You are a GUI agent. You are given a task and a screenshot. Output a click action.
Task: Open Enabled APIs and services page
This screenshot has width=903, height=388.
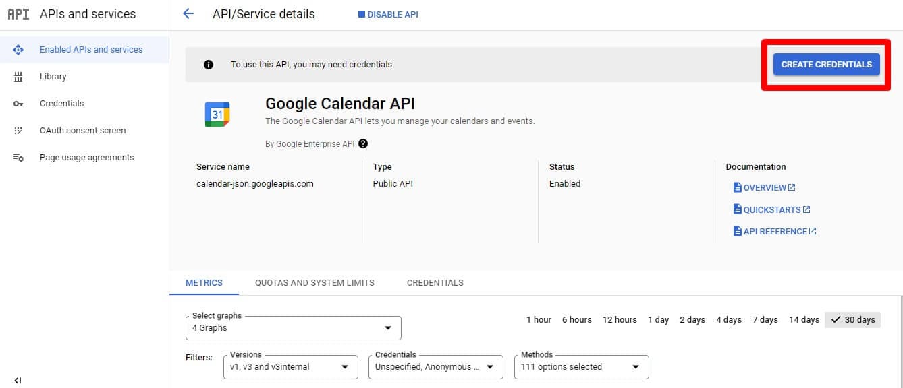84,50
